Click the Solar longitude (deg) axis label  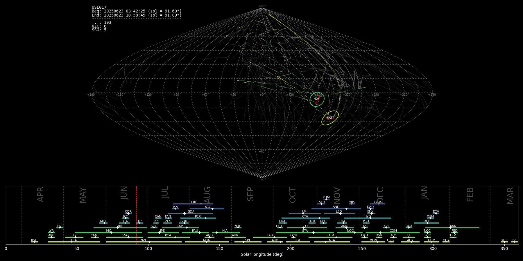(x=262, y=254)
